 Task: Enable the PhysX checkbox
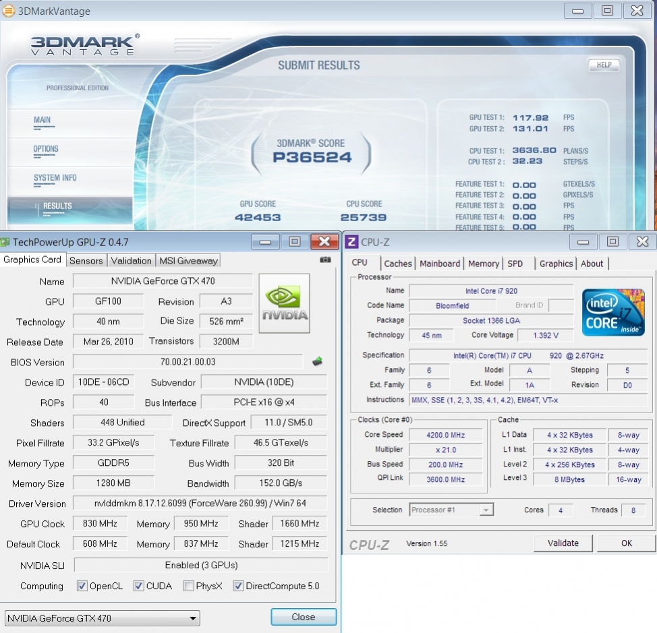click(189, 586)
